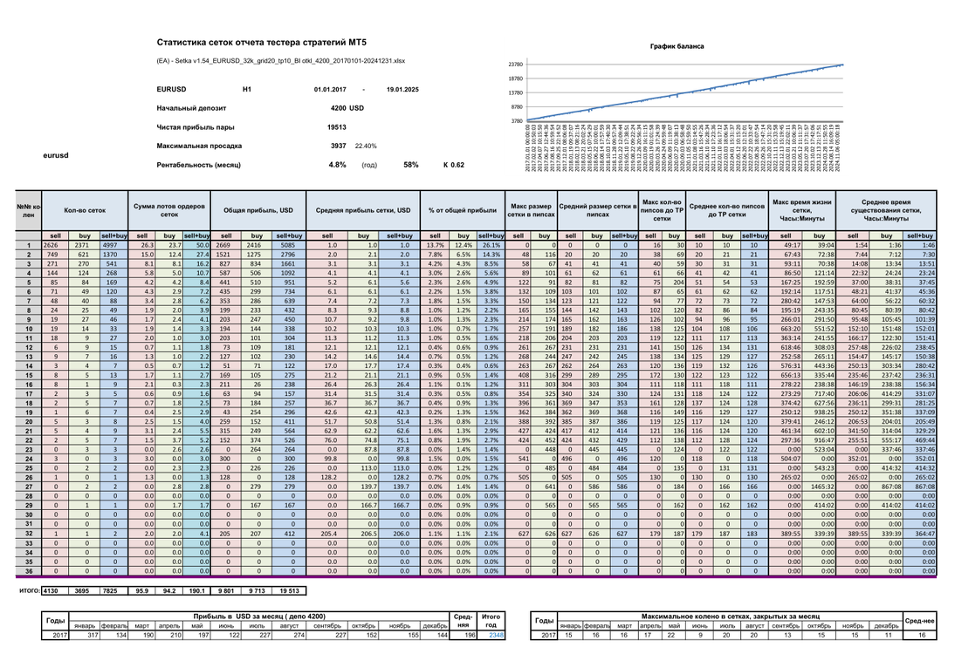Click the drawdown percent '22.40%'
Screen dimensions: 955x654
(366, 146)
